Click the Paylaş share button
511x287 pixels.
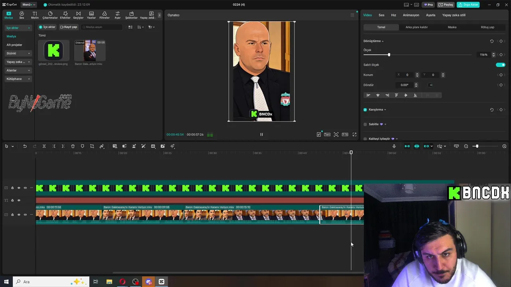446,5
